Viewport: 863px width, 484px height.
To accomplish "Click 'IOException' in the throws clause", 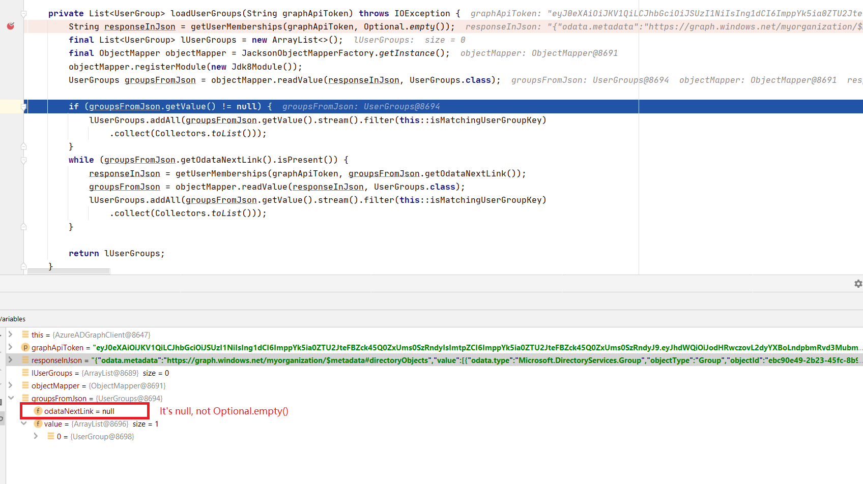I will [x=422, y=13].
